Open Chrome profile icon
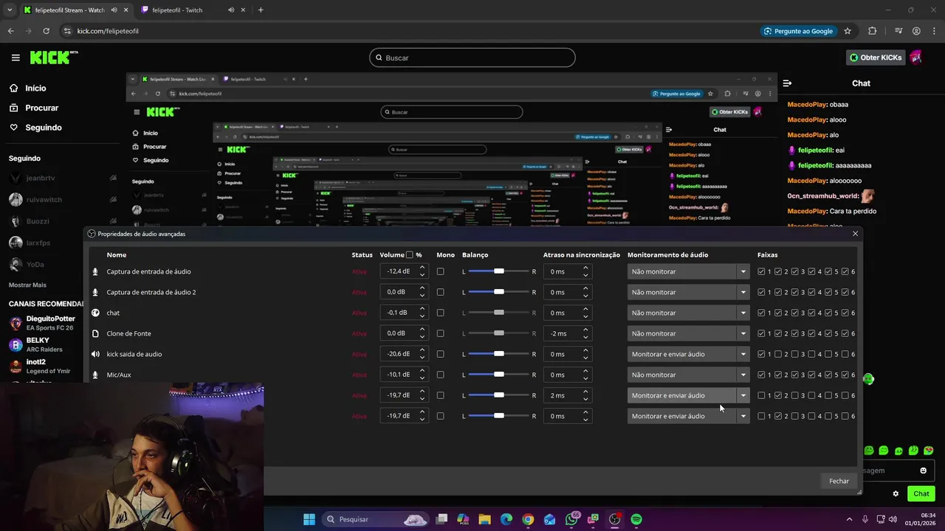The image size is (945, 531). tap(916, 31)
